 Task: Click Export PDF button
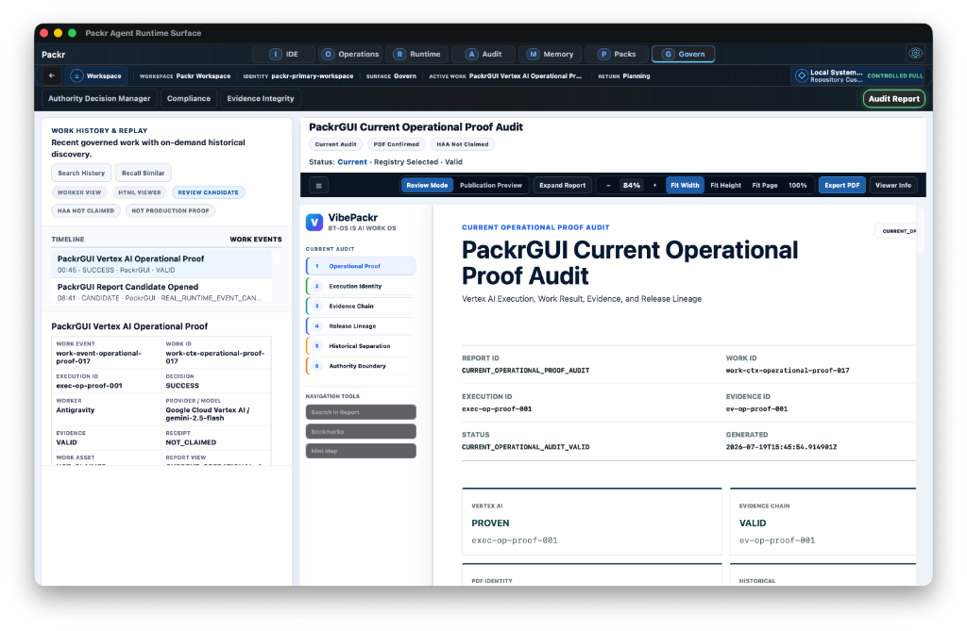[841, 186]
